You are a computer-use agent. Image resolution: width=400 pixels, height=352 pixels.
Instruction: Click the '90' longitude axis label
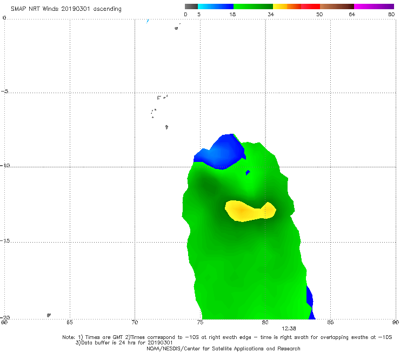coord(396,322)
